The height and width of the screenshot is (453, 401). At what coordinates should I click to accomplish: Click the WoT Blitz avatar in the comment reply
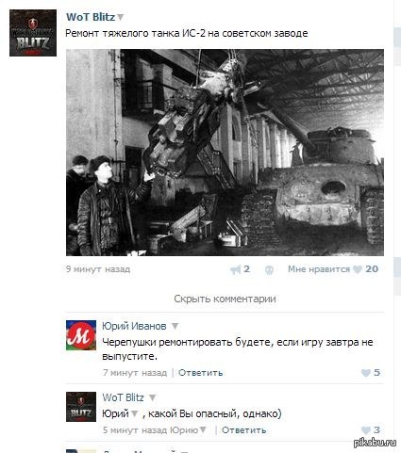coord(81,407)
